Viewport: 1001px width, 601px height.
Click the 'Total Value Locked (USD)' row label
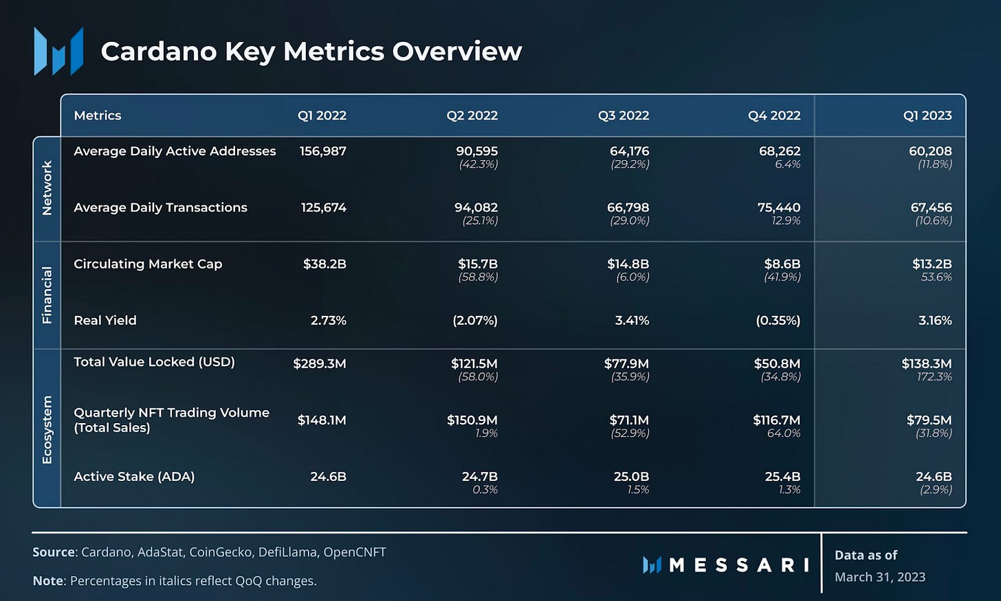[x=154, y=362]
